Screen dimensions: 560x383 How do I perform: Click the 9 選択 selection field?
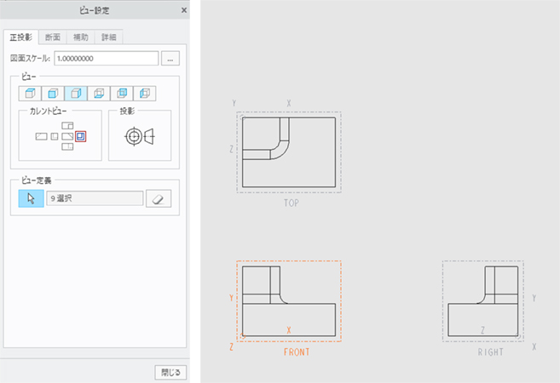click(x=93, y=198)
